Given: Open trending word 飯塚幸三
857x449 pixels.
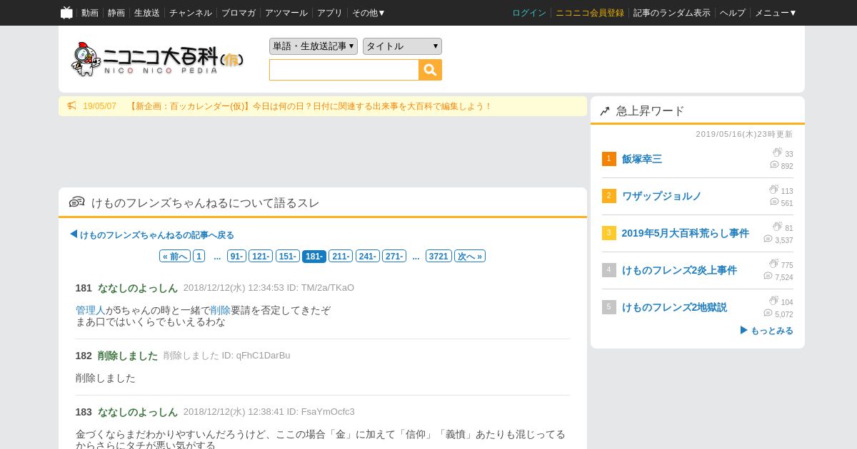Looking at the screenshot, I should click(x=642, y=159).
